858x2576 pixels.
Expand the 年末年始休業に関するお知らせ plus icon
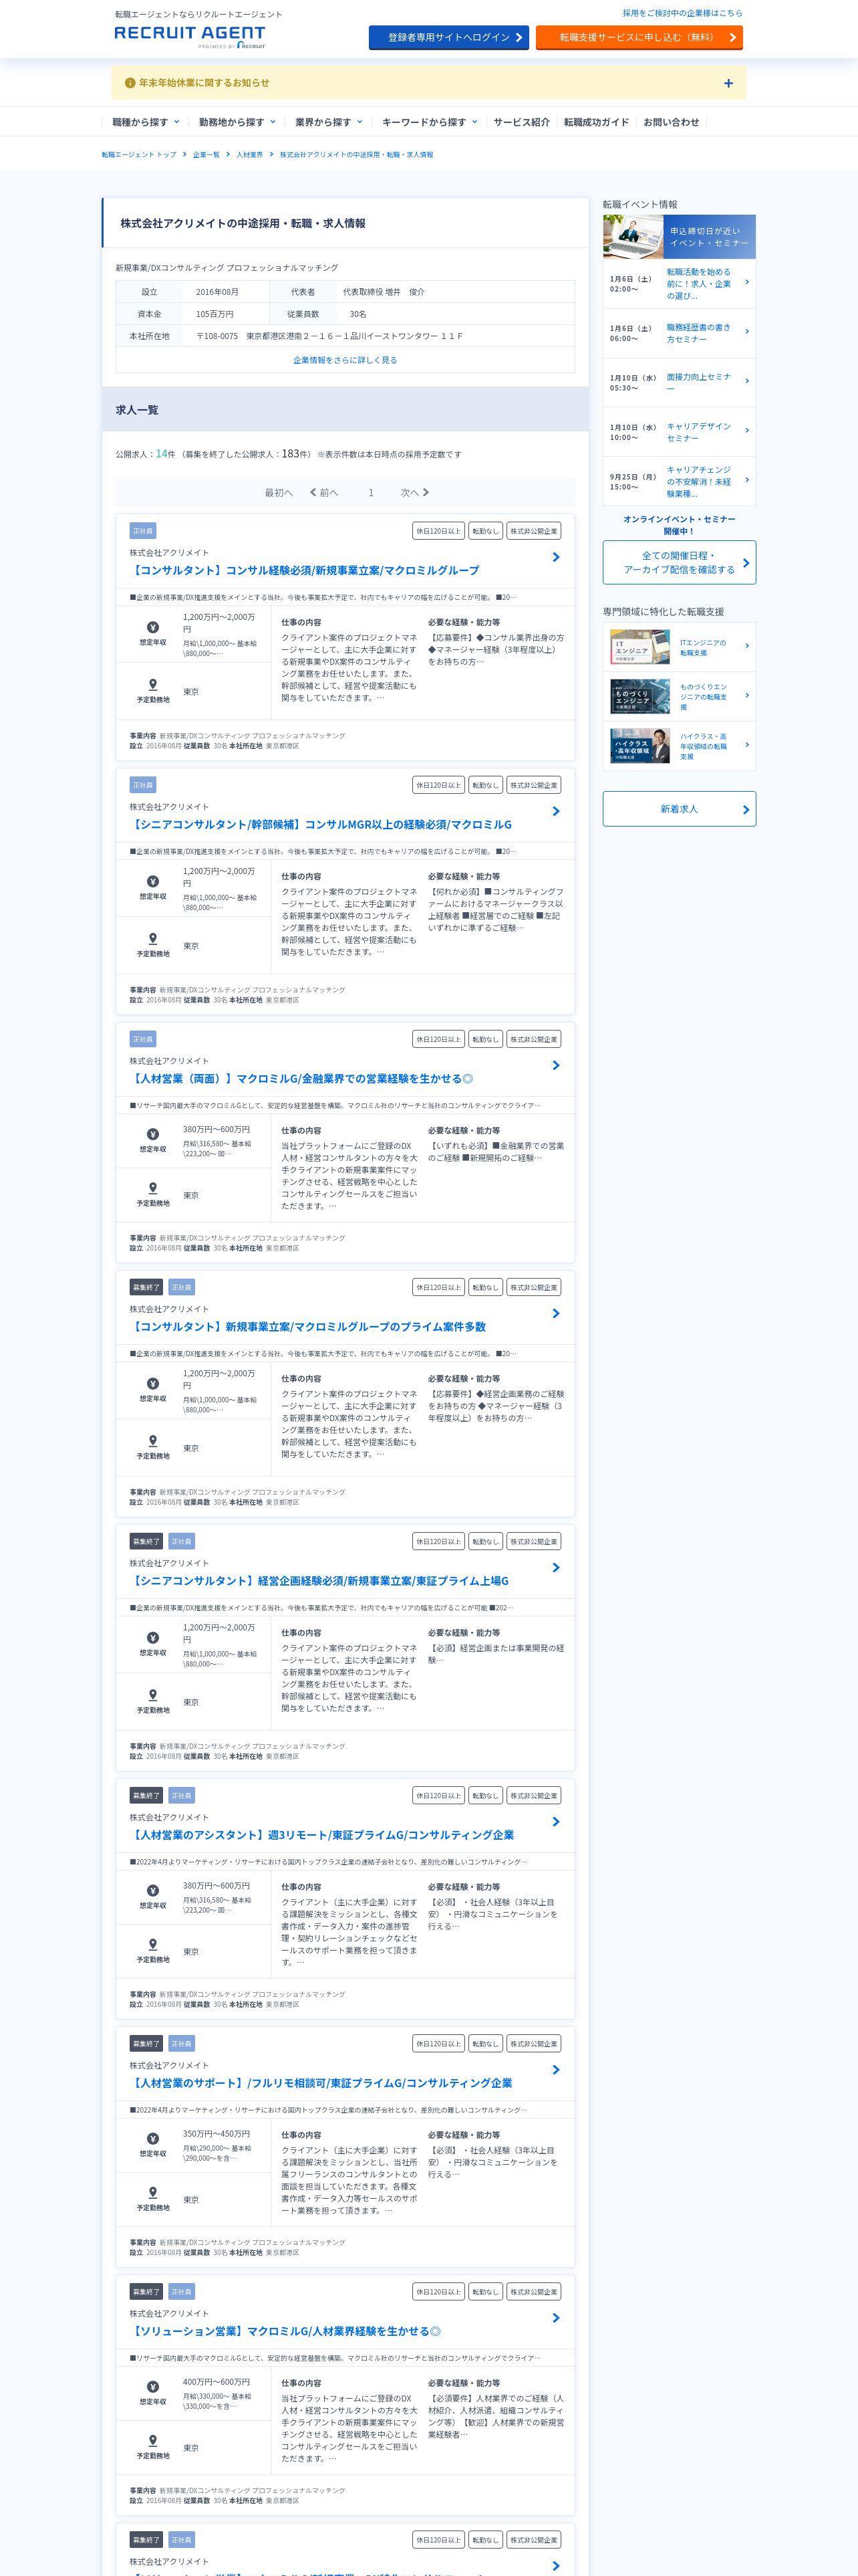click(x=728, y=83)
